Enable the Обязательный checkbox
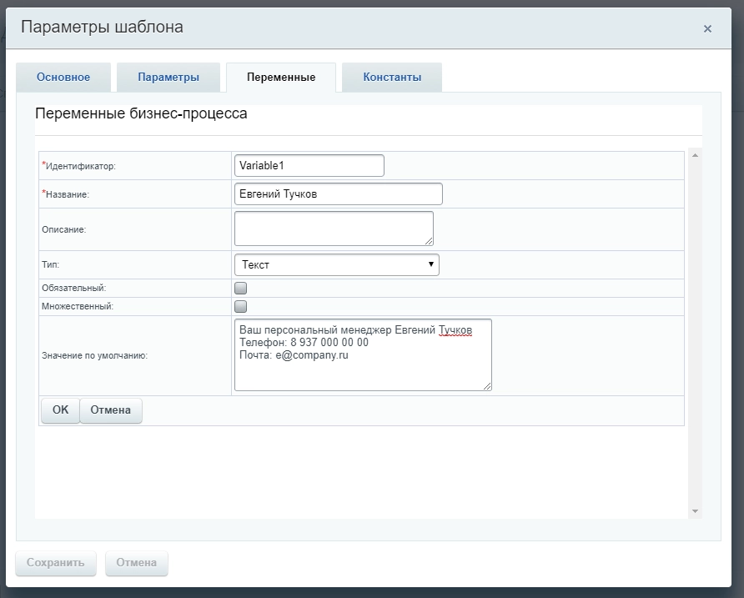Image resolution: width=744 pixels, height=598 pixels. tap(241, 288)
